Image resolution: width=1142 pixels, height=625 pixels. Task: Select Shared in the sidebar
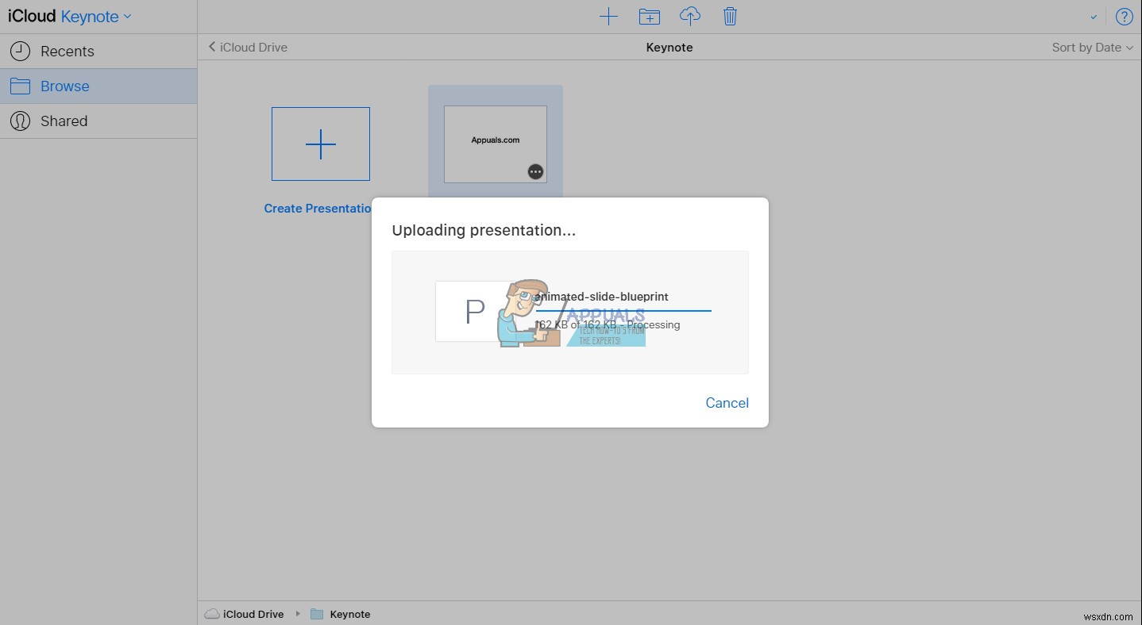98,121
